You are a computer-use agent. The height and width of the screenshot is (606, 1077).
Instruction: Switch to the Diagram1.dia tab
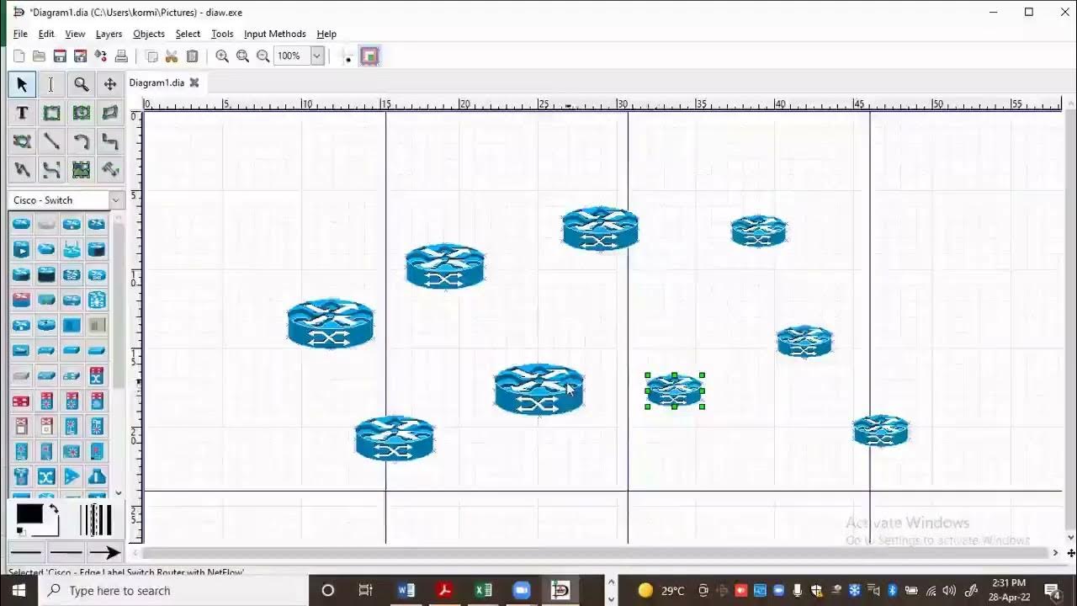pos(157,82)
